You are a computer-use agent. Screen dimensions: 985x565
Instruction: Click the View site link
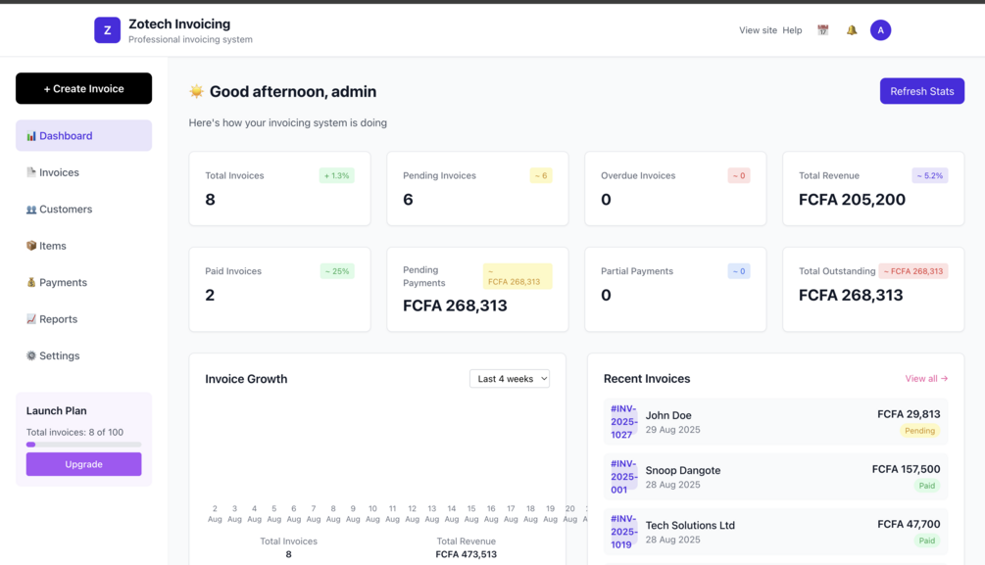pos(758,30)
